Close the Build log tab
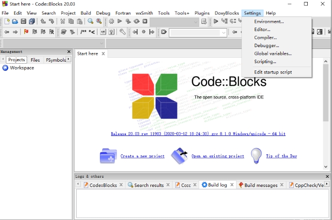This screenshot has height=220, width=332. click(232, 185)
